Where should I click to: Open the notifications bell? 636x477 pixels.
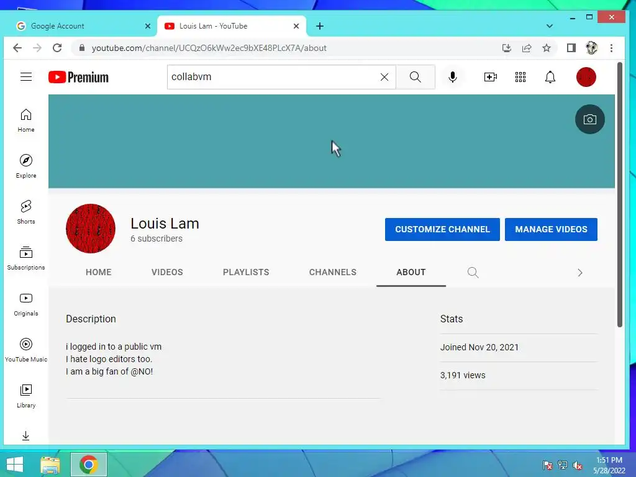click(x=550, y=76)
